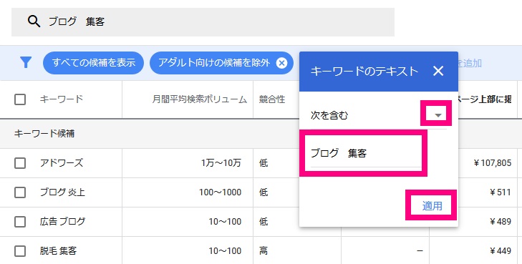Check the 広告 ブログ keyword row
Screen dimensions: 522x264
coord(20,222)
